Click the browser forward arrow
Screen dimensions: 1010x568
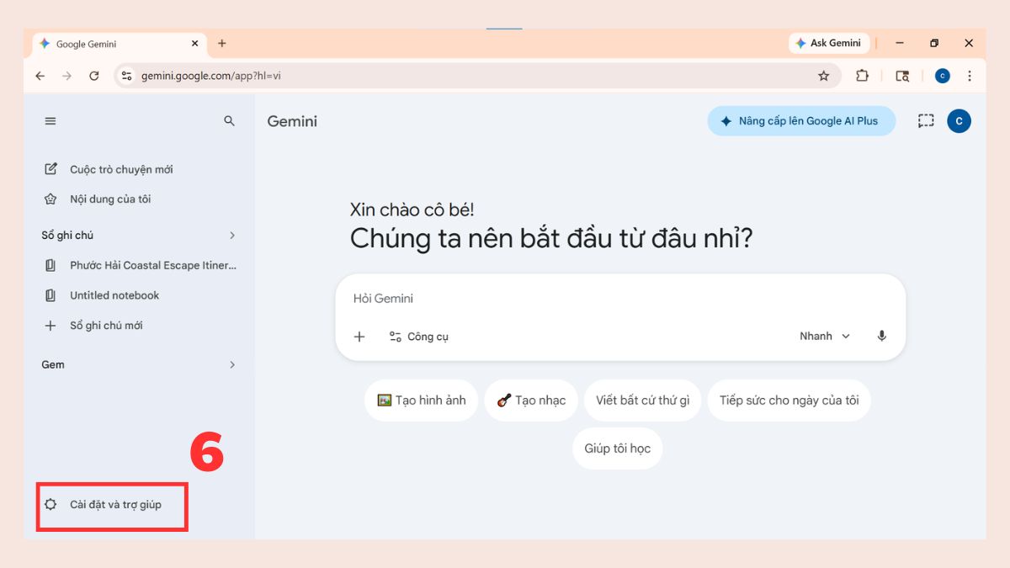point(66,76)
